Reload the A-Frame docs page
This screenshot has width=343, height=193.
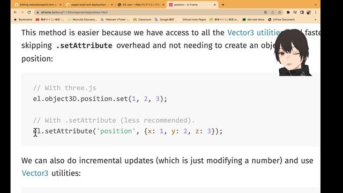(29, 12)
